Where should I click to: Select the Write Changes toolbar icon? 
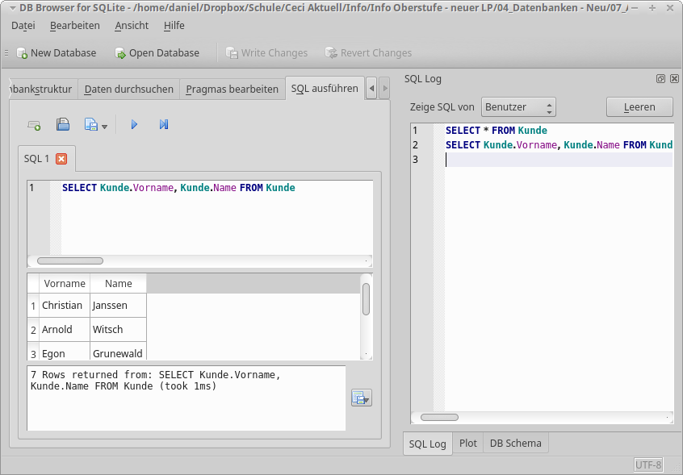tap(267, 52)
